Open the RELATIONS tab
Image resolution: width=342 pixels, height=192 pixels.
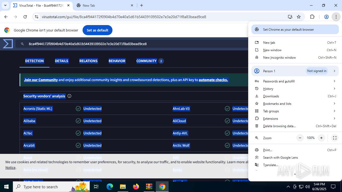pyautogui.click(x=88, y=61)
